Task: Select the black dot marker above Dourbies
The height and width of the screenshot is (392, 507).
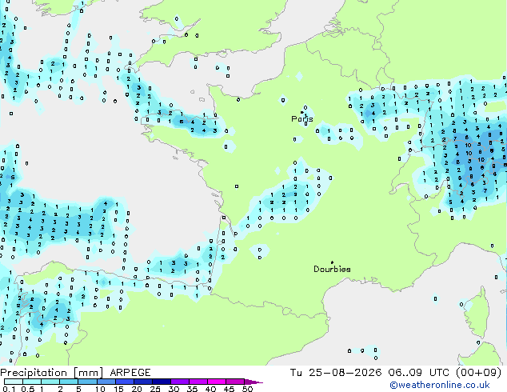Action: point(332,262)
